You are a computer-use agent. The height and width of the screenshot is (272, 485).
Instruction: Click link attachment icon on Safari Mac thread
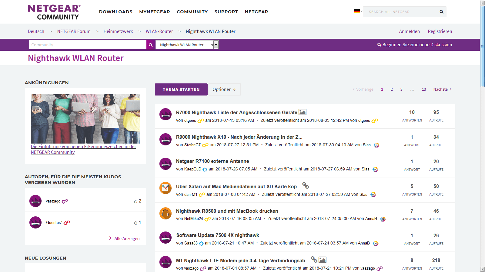(x=306, y=185)
